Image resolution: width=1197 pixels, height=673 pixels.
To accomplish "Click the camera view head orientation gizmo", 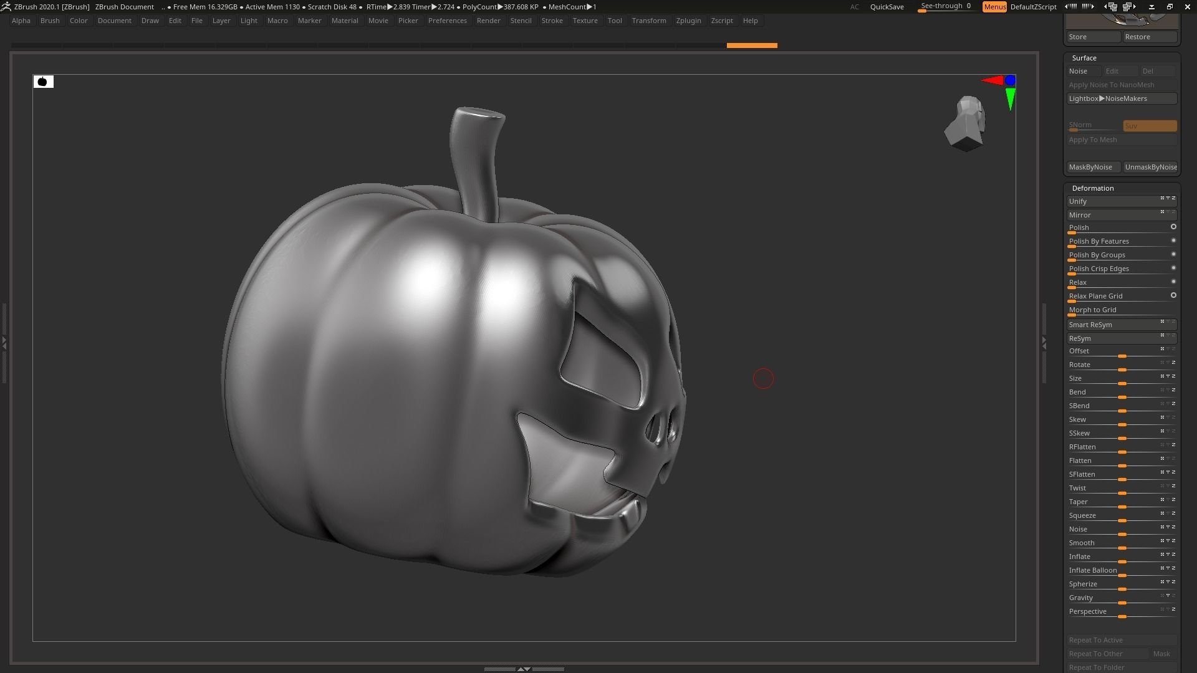I will pyautogui.click(x=965, y=123).
